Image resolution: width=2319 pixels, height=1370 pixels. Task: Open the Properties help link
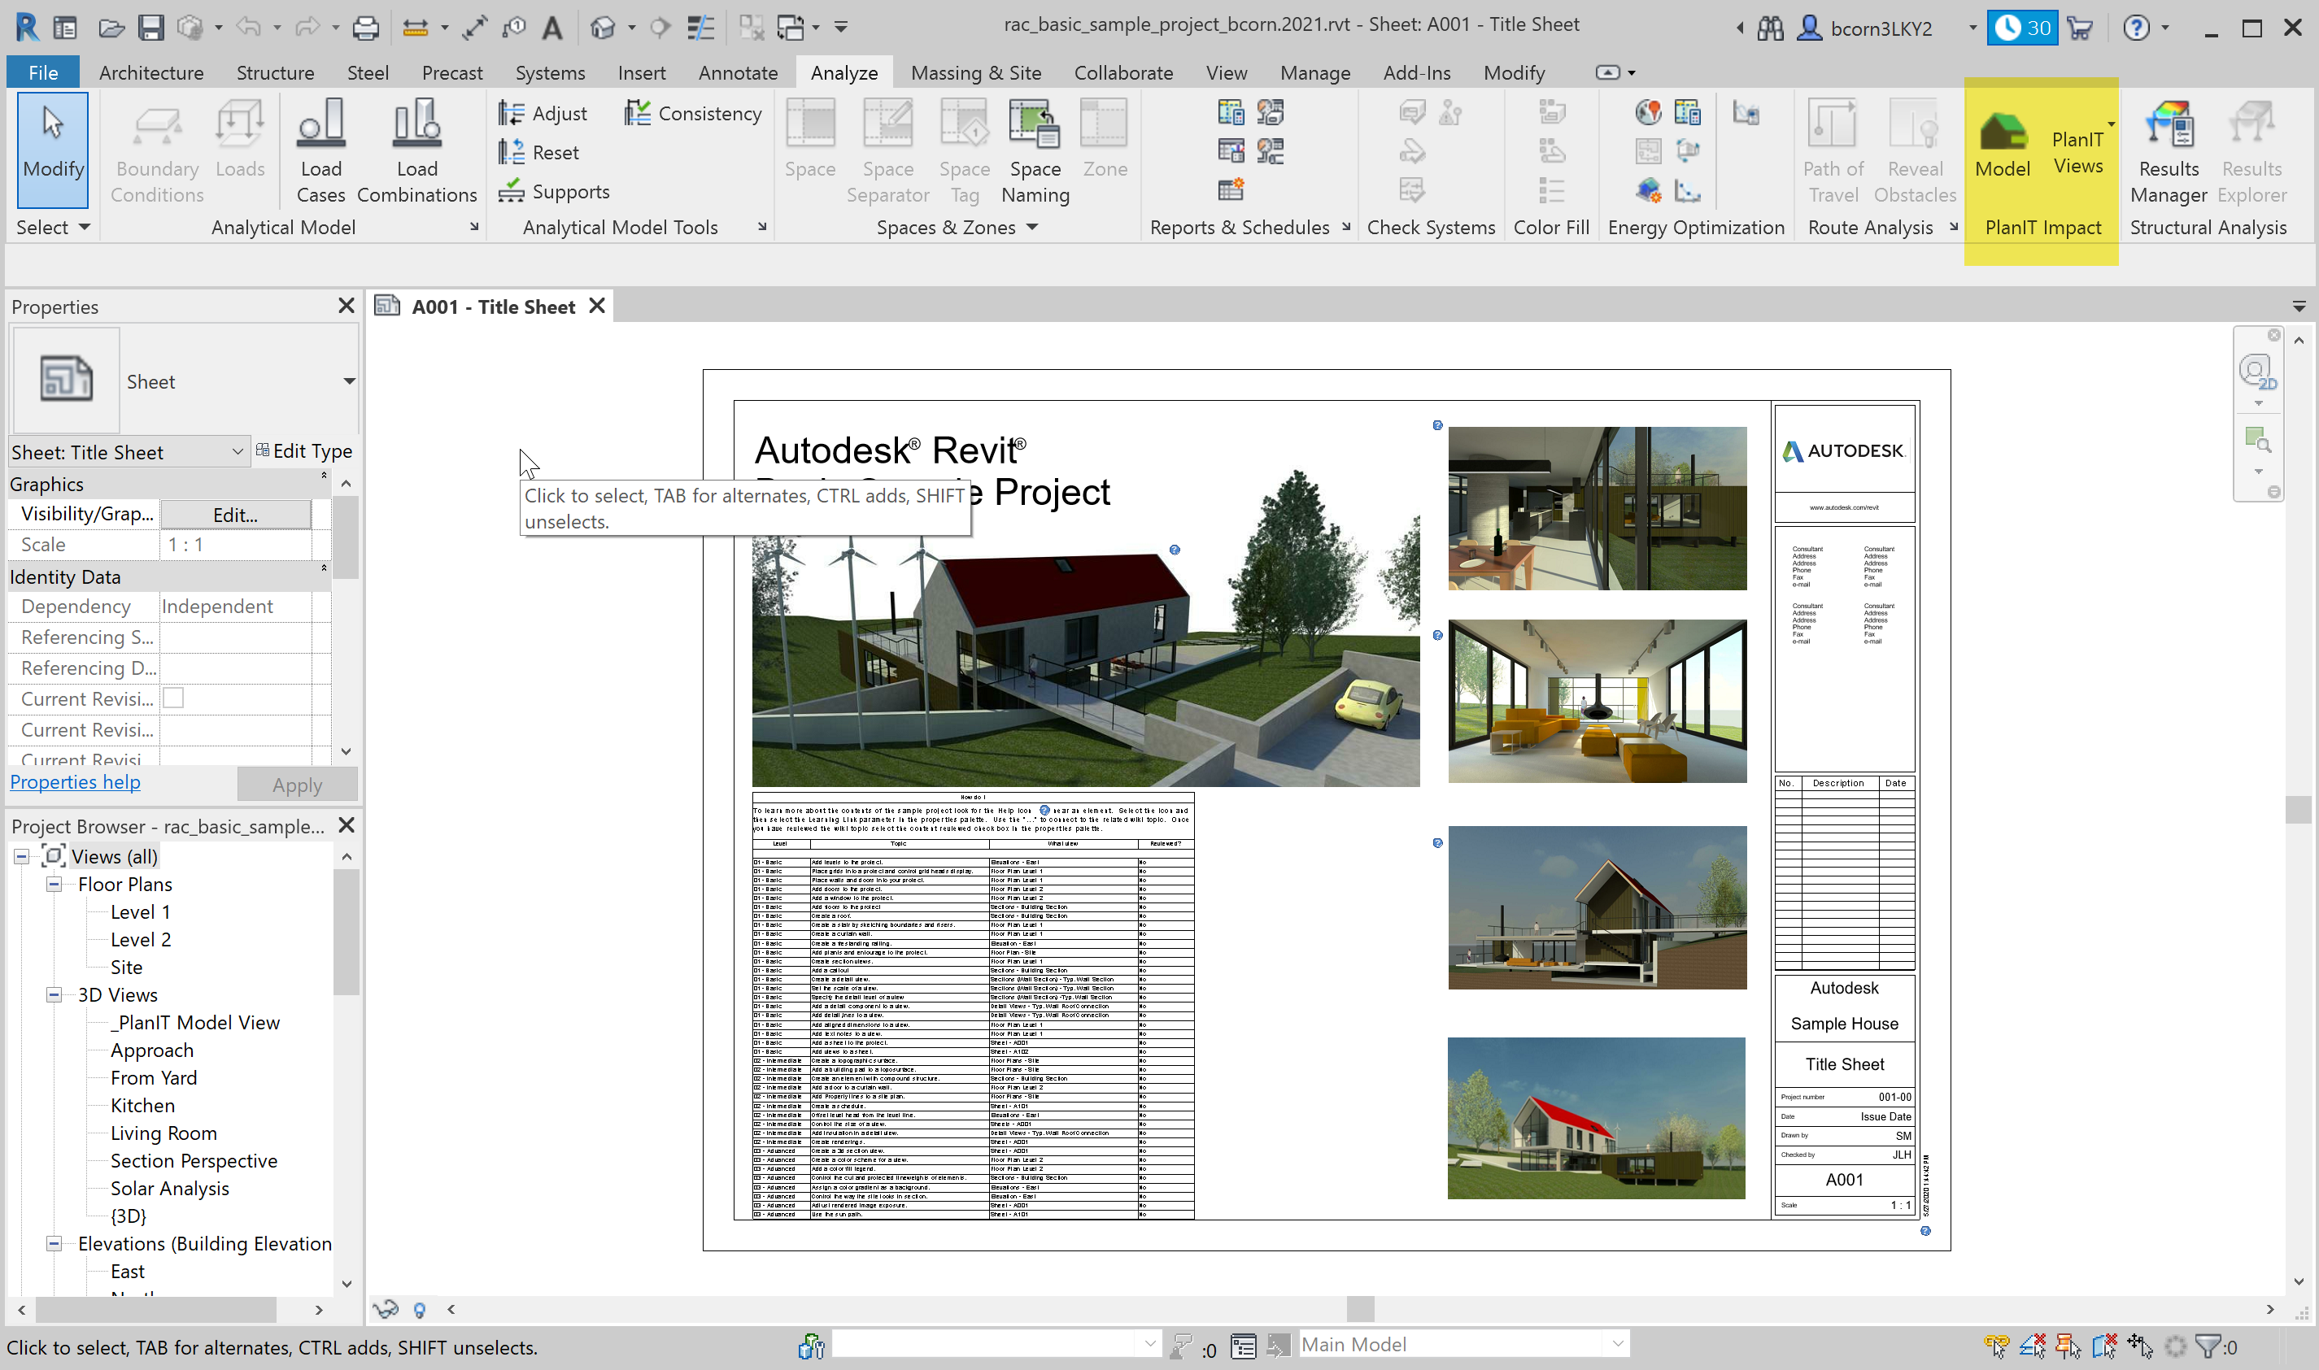[75, 782]
